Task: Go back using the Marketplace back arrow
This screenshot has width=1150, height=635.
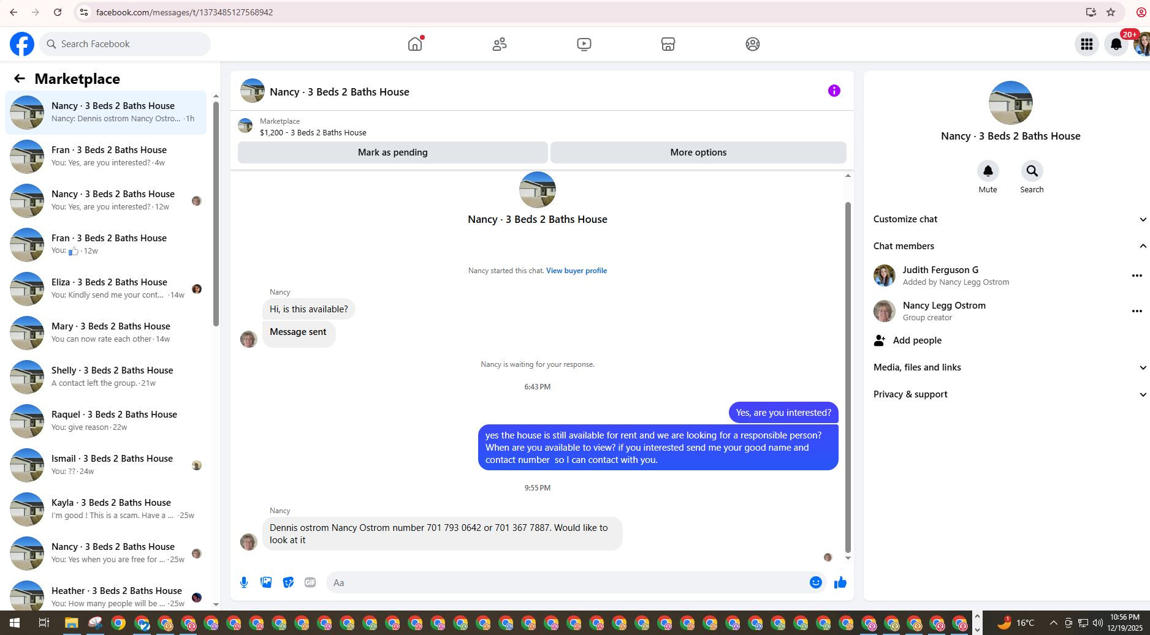Action: (20, 78)
